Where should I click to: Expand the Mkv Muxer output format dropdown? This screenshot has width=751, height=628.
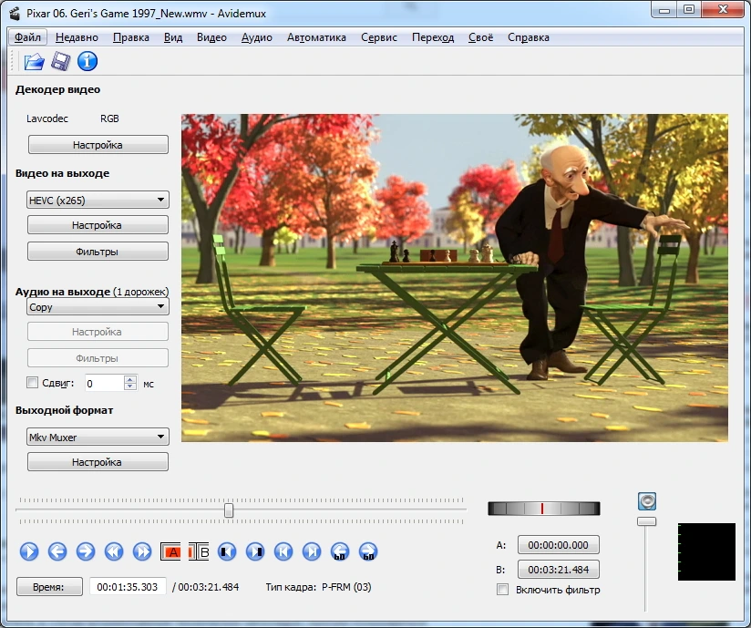tap(98, 437)
